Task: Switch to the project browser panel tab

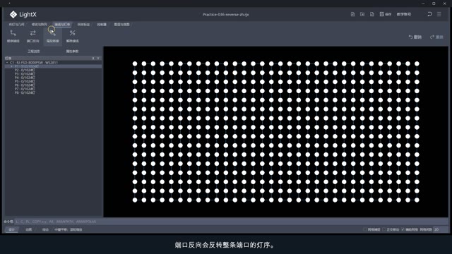Action: tap(34, 52)
